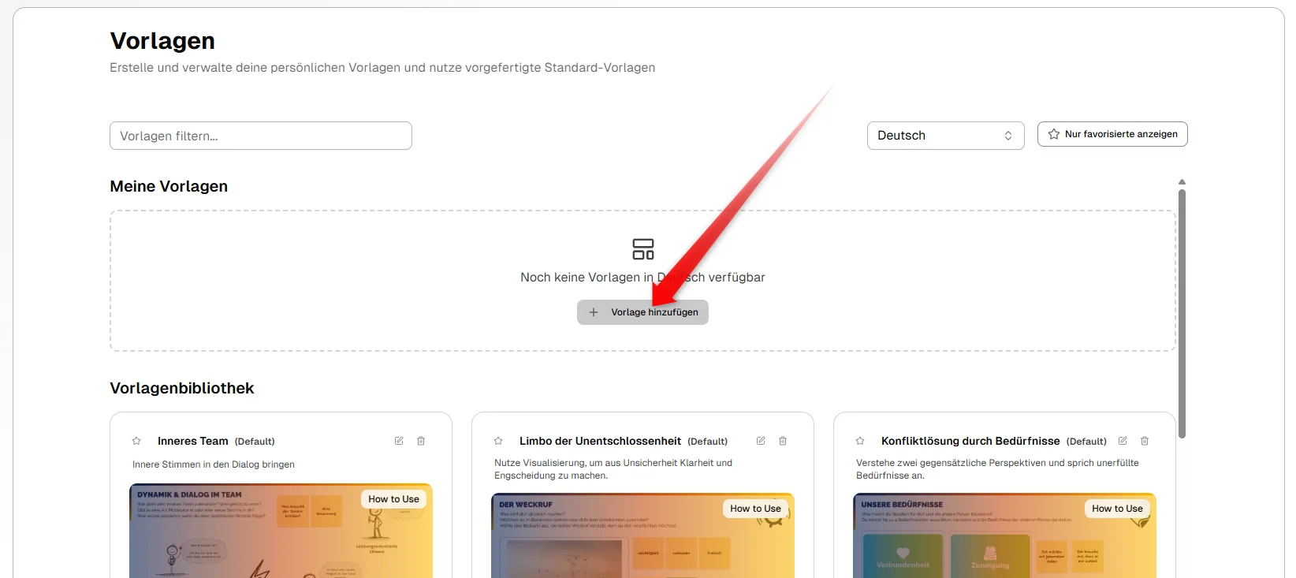The height and width of the screenshot is (578, 1296).
Task: Delete the Inneres Team template
Action: tap(421, 441)
